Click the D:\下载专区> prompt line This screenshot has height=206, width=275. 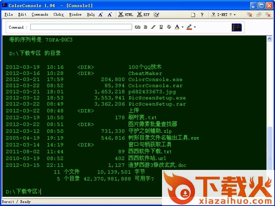coord(23,191)
